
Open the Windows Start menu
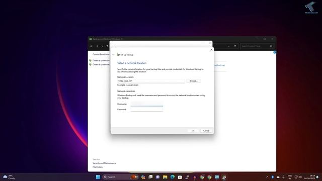98,177
